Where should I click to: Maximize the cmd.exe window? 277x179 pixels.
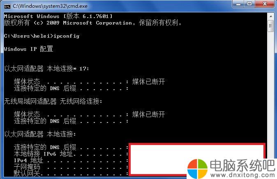coord(249,4)
